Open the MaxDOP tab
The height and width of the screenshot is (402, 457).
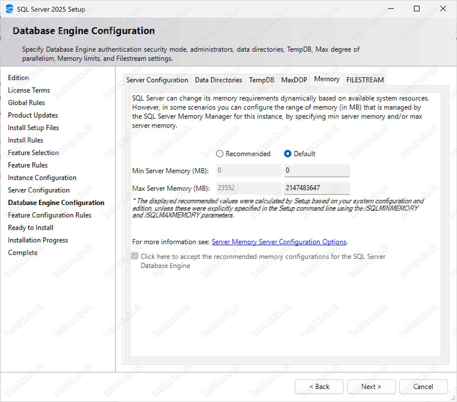point(294,80)
